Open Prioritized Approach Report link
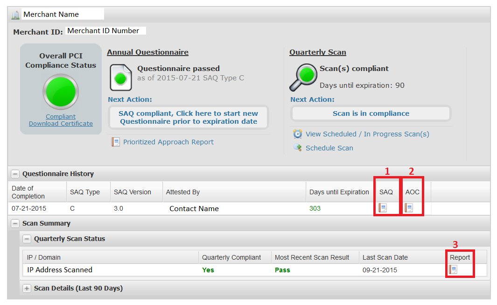497x305 pixels. point(168,142)
